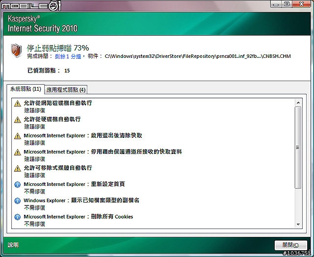Screen dimensions: 314x257
Task: Select Microsoft Internet Explorer：啟用退出後清除快取 entry
Action: pos(83,135)
